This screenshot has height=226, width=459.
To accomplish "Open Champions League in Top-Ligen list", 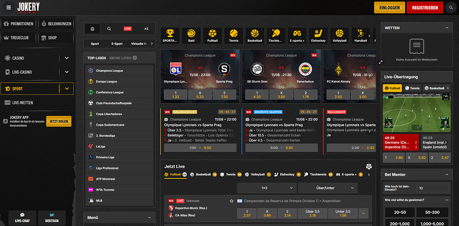I will (119, 71).
